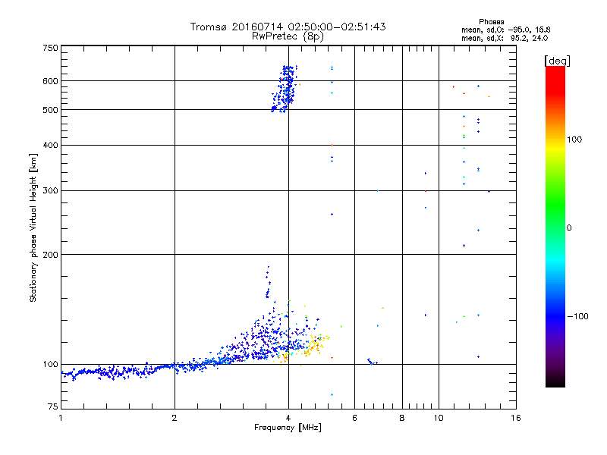Click the y-axis tick label '750'
607x455 pixels.
click(x=50, y=48)
